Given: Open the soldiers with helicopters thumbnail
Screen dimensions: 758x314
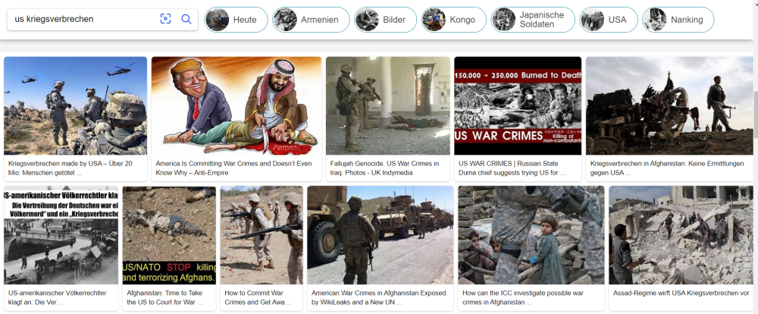Looking at the screenshot, I should tap(75, 106).
